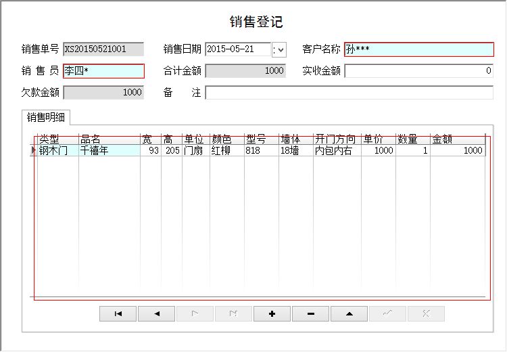Click the cancel edit X button
The height and width of the screenshot is (352, 507).
[x=426, y=313]
